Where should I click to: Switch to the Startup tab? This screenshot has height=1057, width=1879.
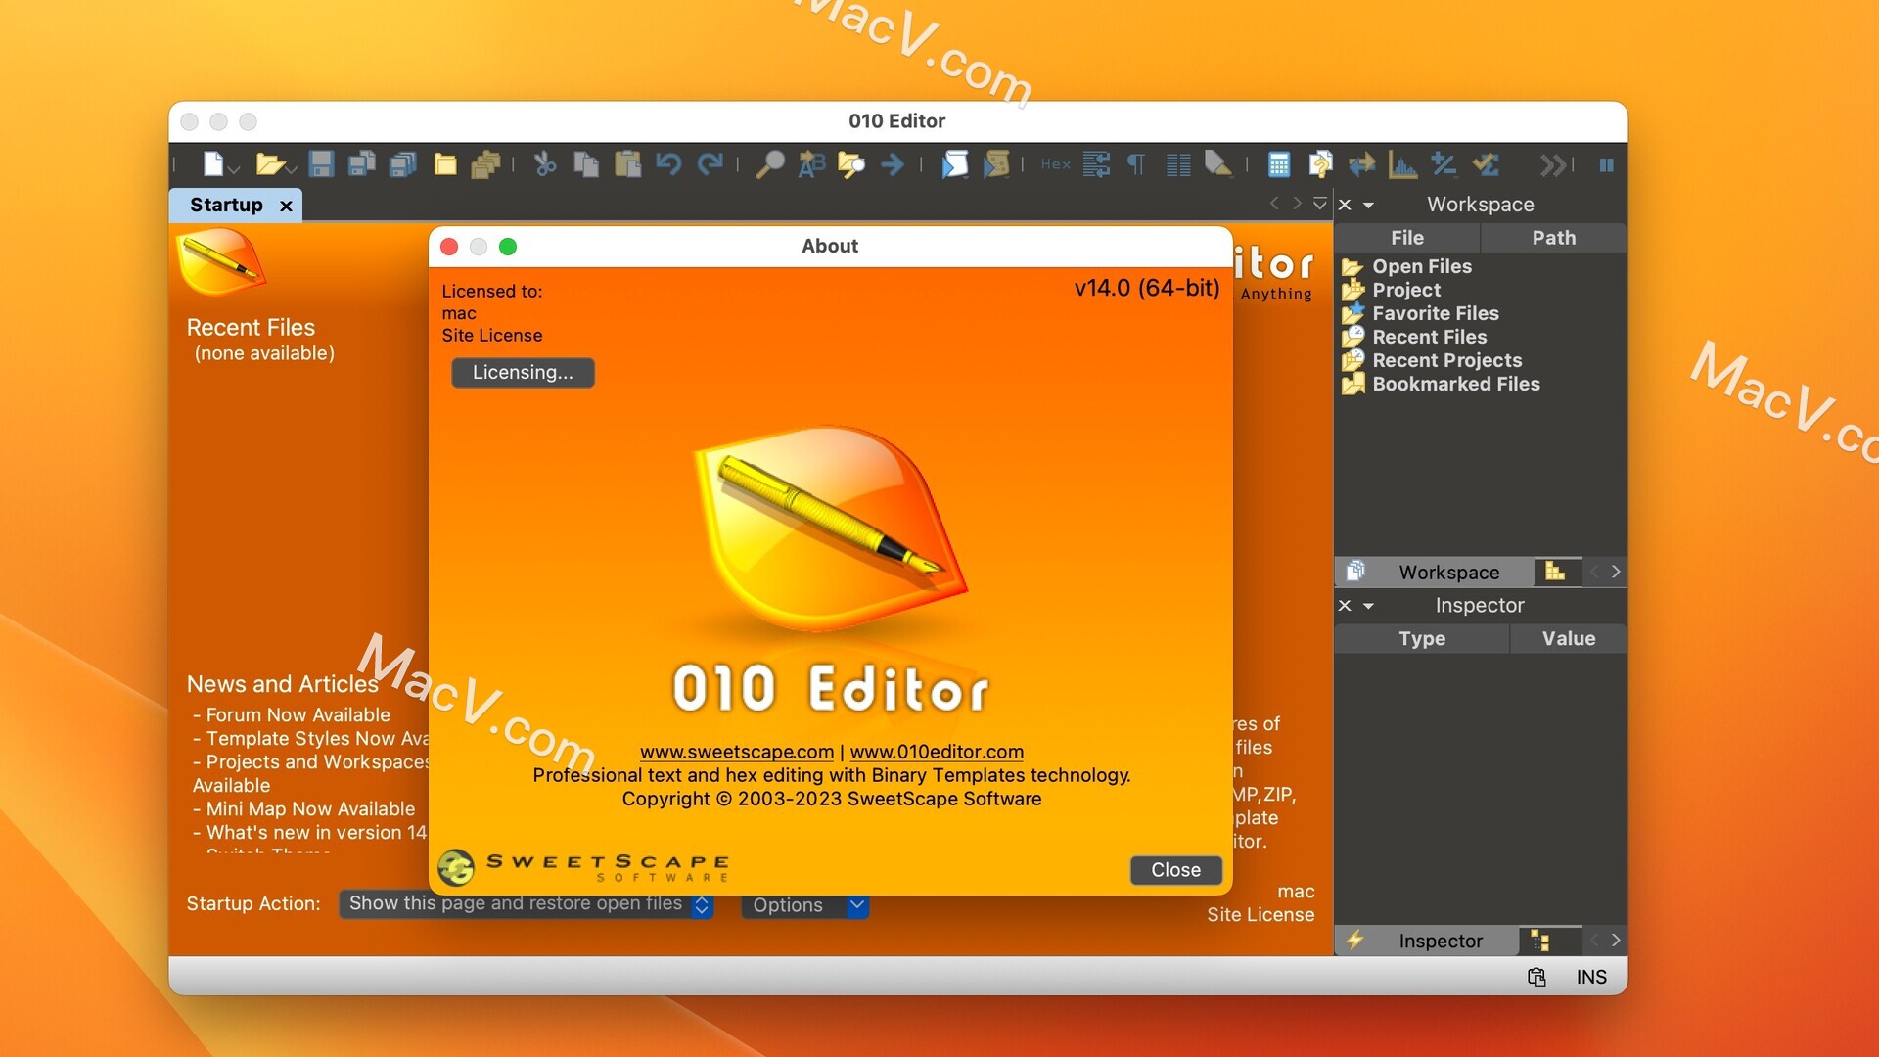226,205
